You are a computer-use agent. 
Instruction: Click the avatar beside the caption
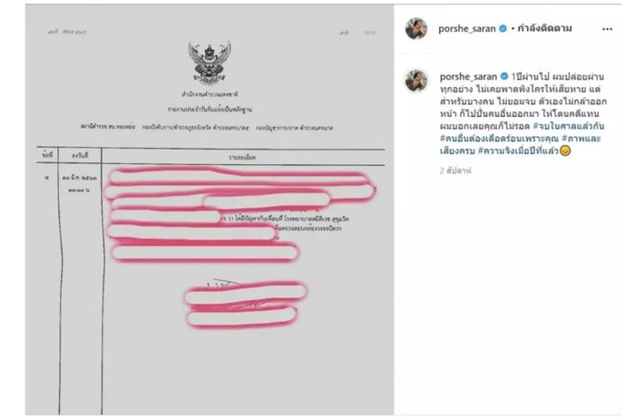coord(416,80)
